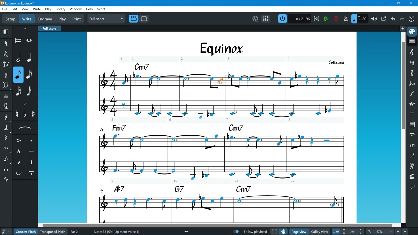Expand shorter note durations chevron
418x235 pixels.
click(x=25, y=104)
